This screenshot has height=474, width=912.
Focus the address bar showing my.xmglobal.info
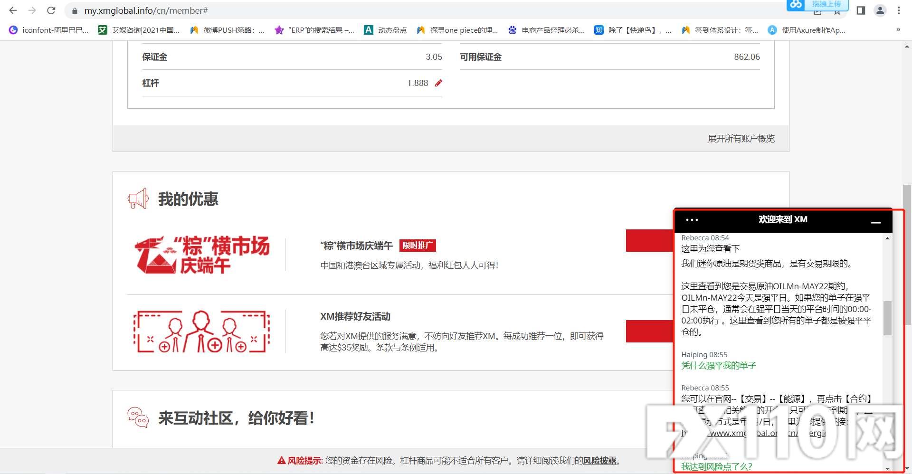[146, 10]
